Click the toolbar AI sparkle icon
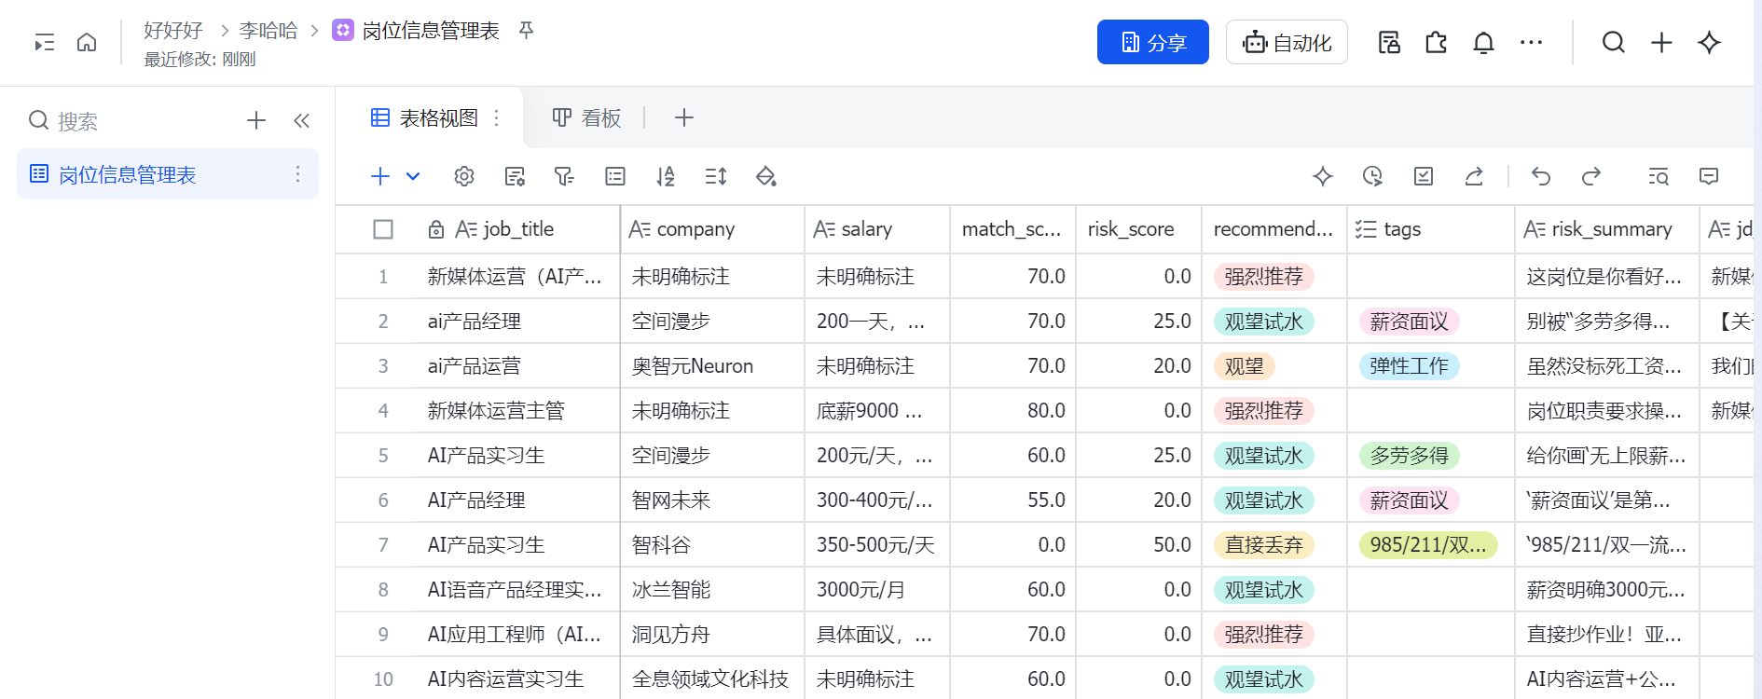This screenshot has height=699, width=1762. coord(1323,176)
